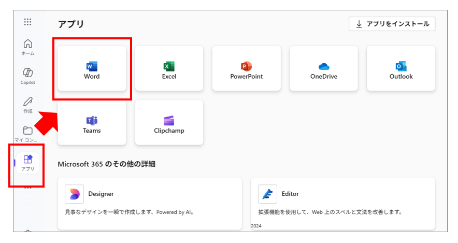Screen dimensions: 458x243
Task: Click the Install apps (アプリをインストール) button
Action: [392, 24]
